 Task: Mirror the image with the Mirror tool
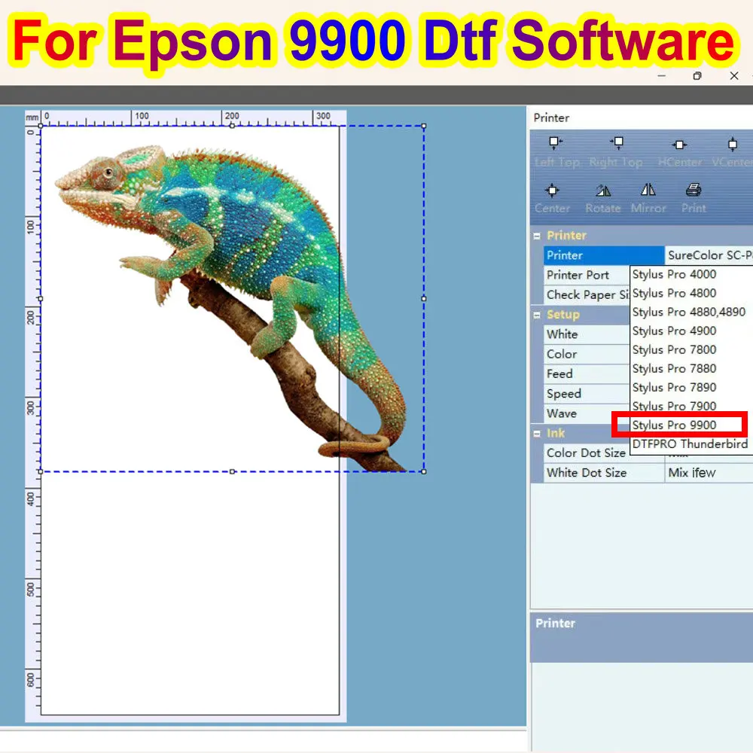[x=648, y=196]
